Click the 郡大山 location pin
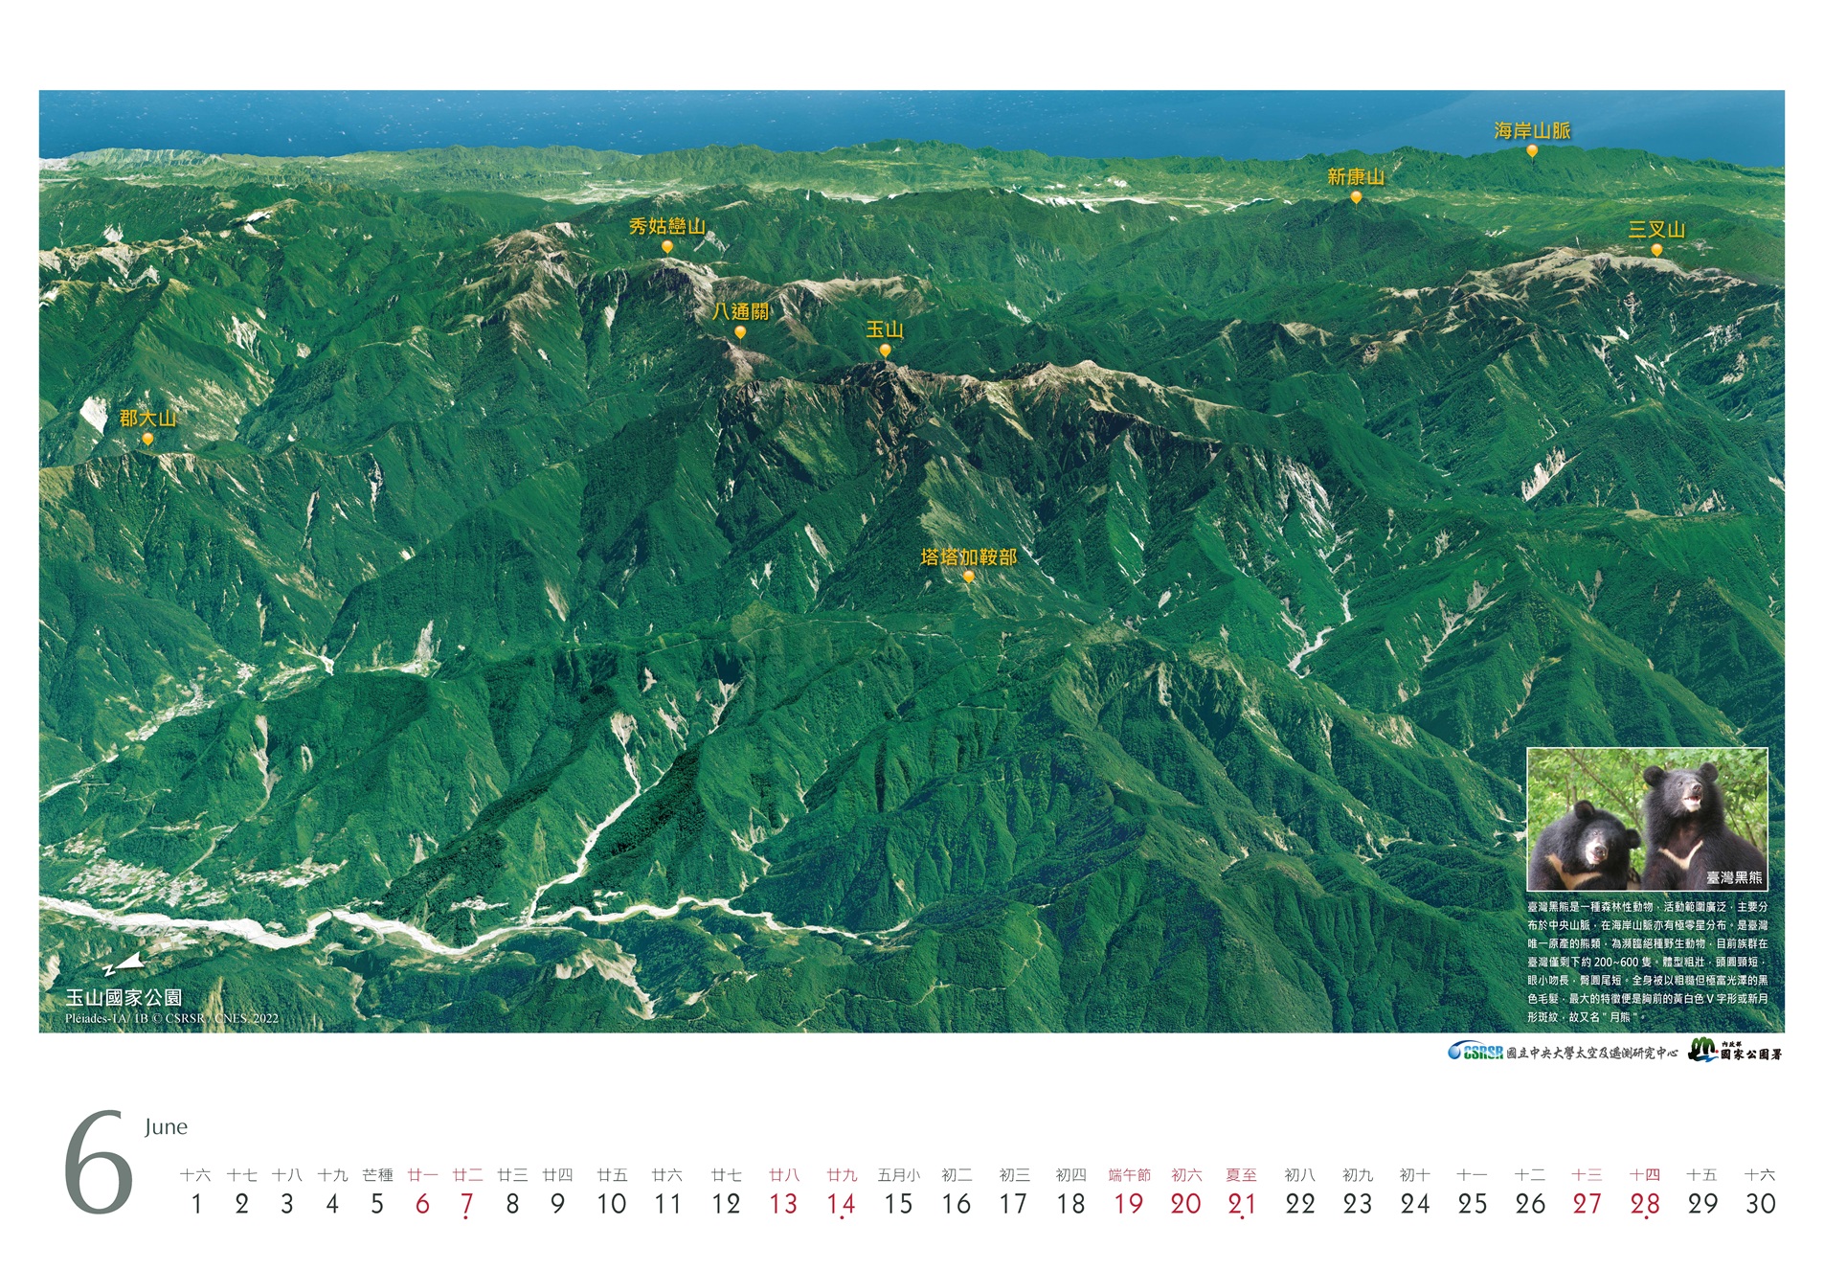1824x1270 pixels. [x=147, y=440]
